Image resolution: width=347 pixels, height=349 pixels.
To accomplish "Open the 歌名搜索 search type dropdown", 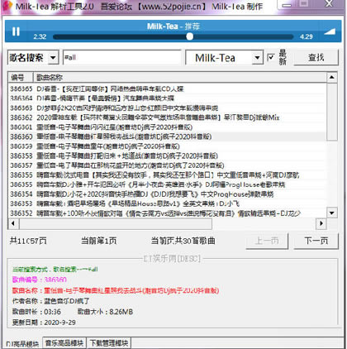I will 53,58.
